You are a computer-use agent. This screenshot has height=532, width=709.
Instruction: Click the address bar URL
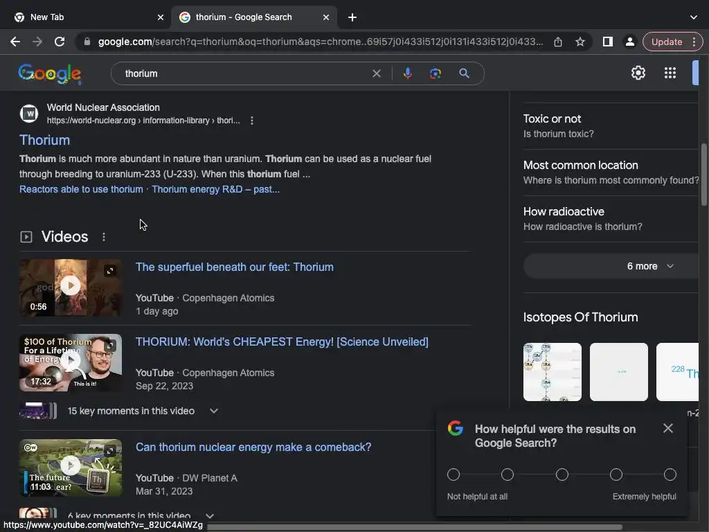coord(320,42)
